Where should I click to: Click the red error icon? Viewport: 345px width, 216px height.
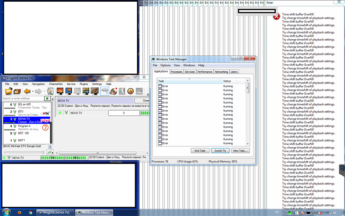click(x=276, y=16)
